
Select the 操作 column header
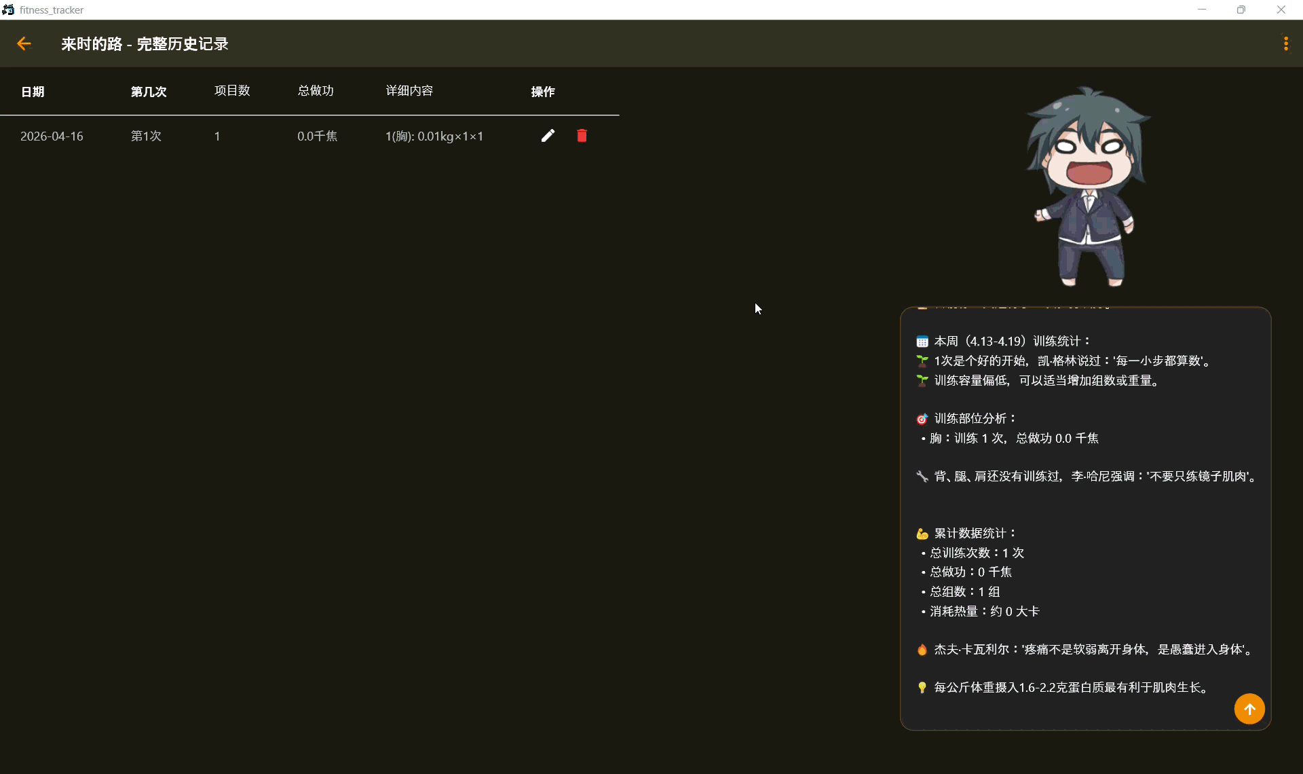(x=543, y=92)
